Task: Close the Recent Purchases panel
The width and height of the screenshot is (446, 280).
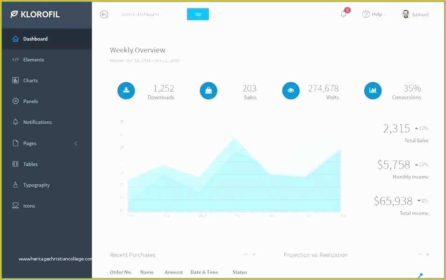Action: coord(254,255)
